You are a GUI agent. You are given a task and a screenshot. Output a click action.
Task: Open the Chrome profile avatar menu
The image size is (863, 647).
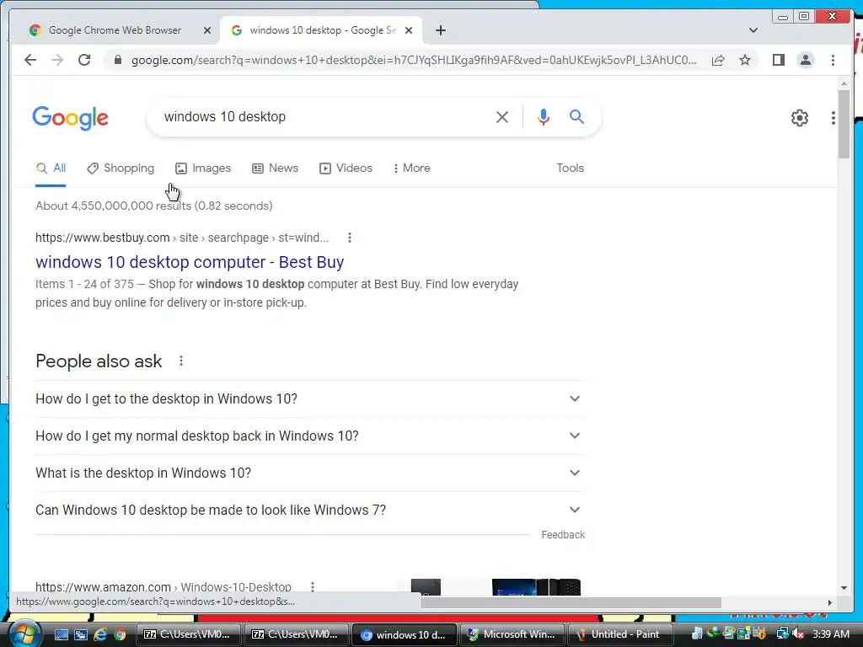pos(805,60)
